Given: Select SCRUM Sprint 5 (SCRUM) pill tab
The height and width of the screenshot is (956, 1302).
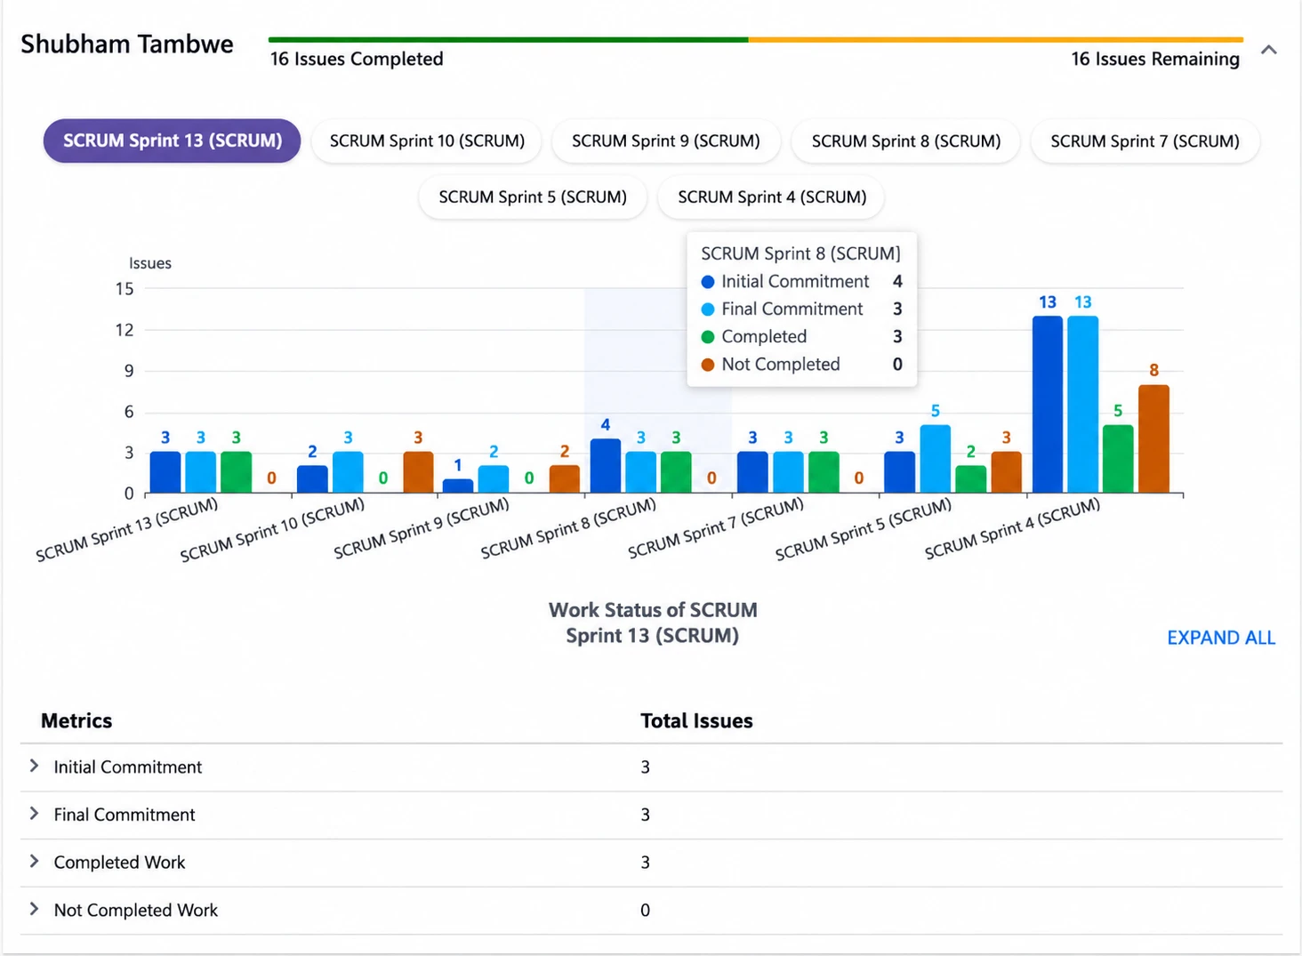Looking at the screenshot, I should [x=533, y=197].
